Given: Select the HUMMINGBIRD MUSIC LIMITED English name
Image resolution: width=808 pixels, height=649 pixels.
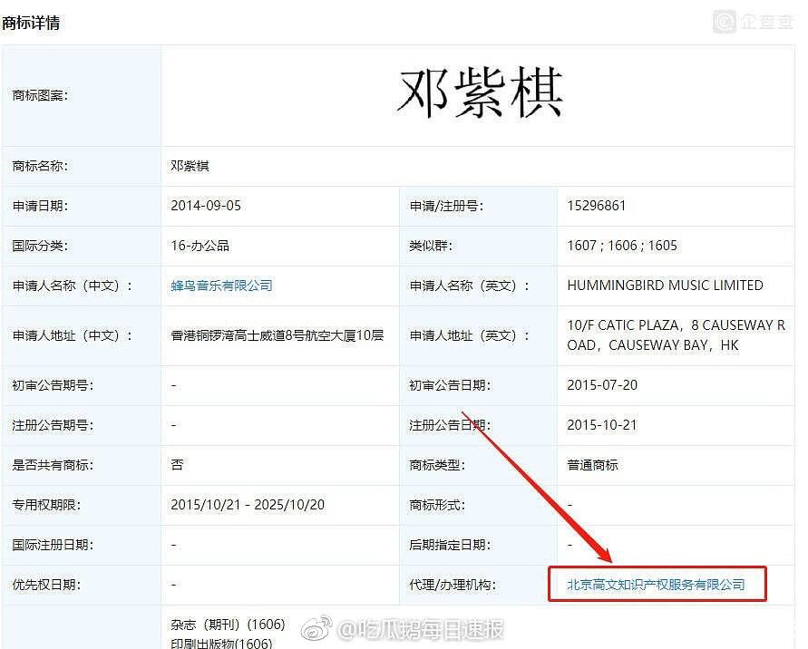Looking at the screenshot, I should pos(665,286).
